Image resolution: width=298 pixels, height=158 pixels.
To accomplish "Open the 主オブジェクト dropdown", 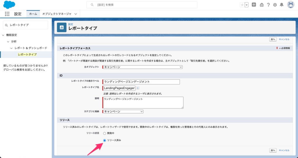I will click(143, 67).
